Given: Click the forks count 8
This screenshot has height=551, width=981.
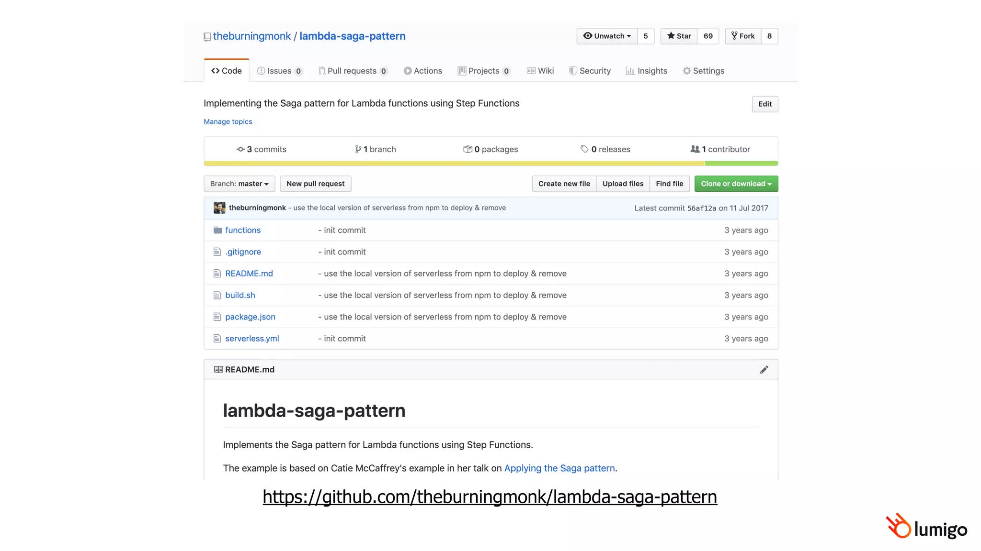Looking at the screenshot, I should coord(769,36).
